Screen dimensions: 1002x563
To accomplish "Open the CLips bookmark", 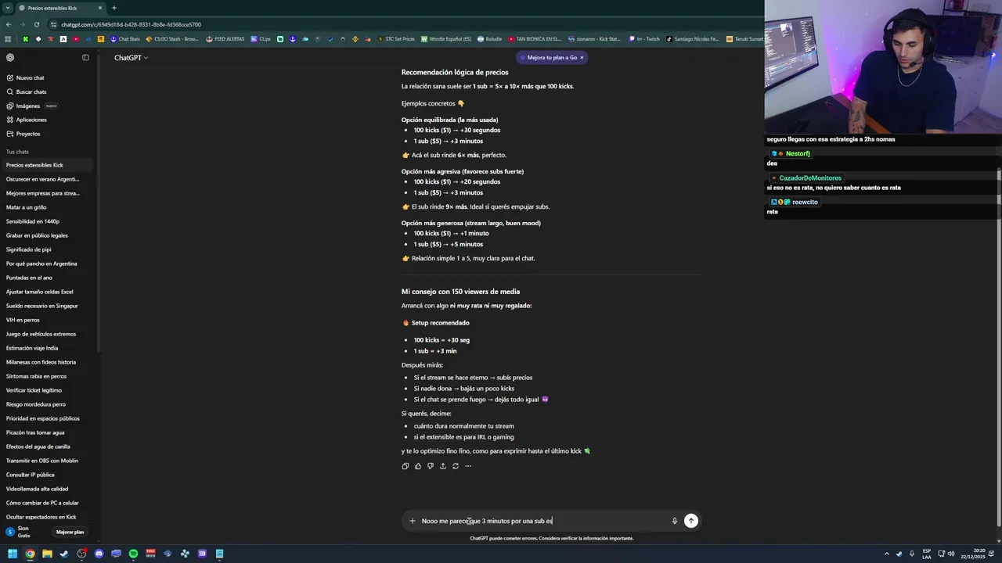I will click(x=261, y=39).
